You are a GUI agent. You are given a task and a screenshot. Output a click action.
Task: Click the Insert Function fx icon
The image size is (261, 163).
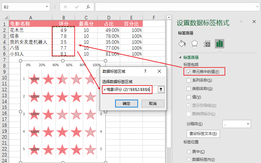pos(88,7)
